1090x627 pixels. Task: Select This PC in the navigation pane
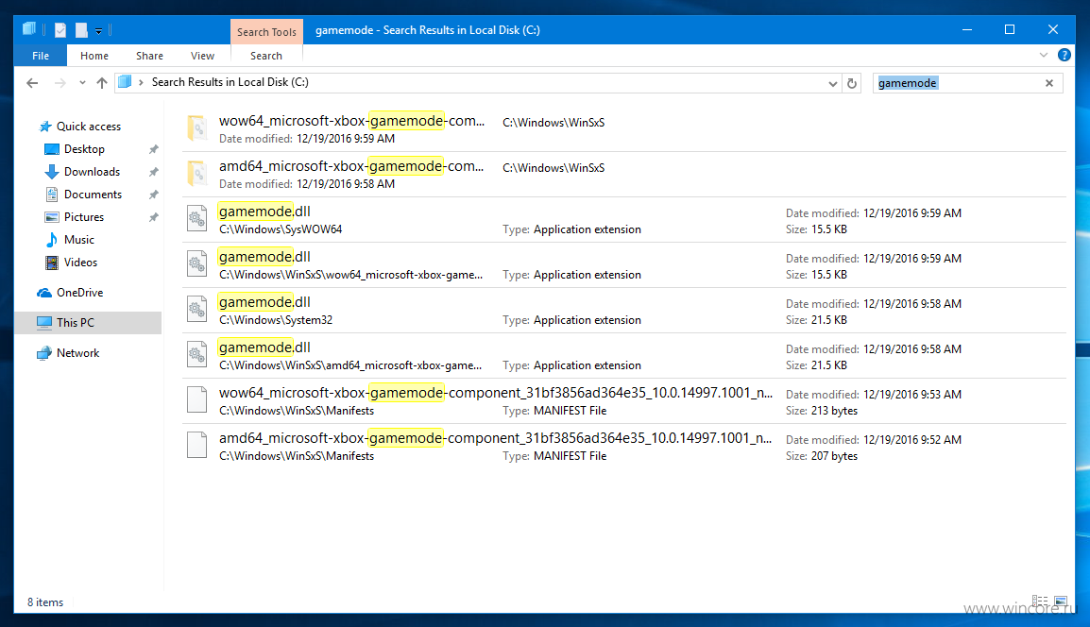[x=75, y=323]
